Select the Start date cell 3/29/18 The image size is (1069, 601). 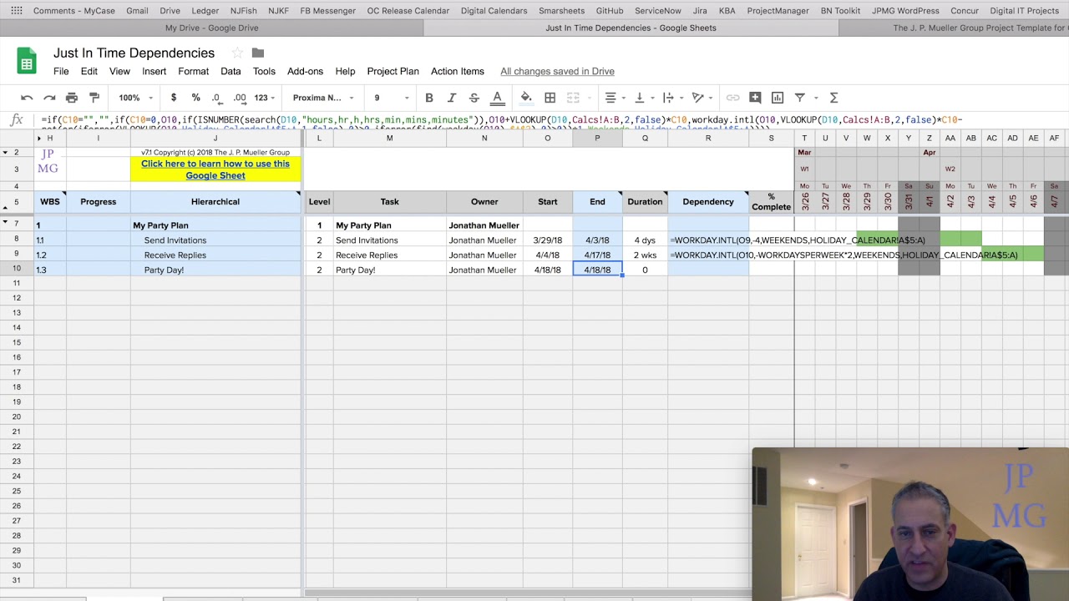[548, 240]
